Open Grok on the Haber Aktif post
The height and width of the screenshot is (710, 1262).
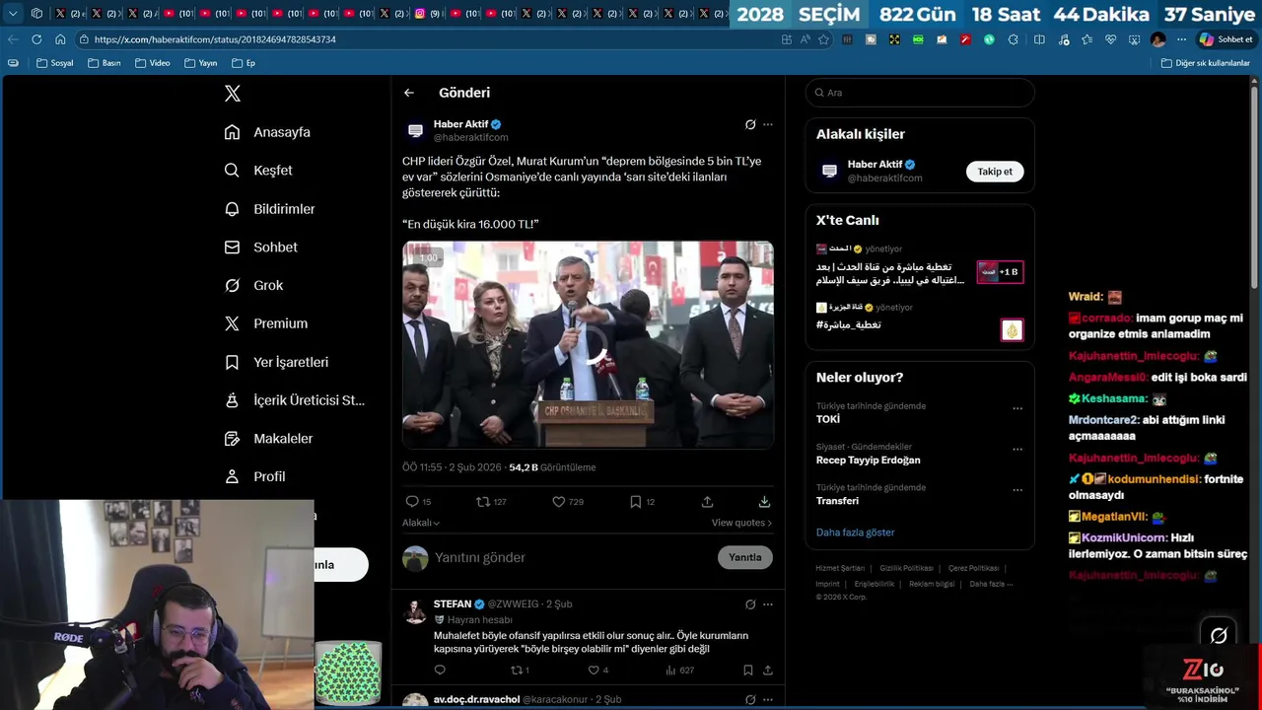(x=750, y=124)
